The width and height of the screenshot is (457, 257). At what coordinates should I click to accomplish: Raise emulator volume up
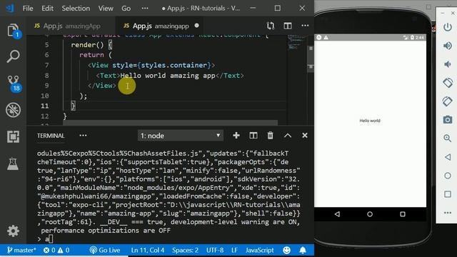coord(448,46)
